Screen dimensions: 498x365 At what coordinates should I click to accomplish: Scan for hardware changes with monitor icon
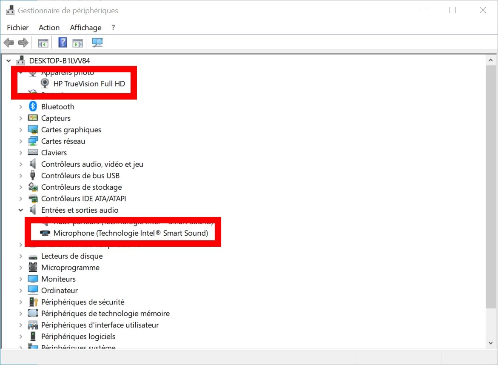click(97, 43)
